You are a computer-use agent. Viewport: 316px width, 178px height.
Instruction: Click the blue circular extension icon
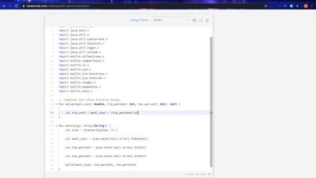291,6
